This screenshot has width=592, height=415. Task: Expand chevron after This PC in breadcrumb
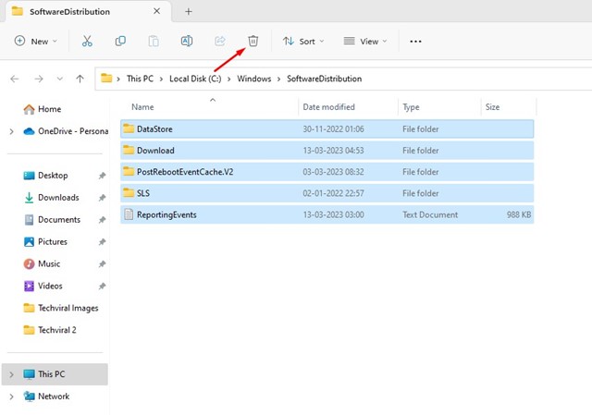pos(161,79)
